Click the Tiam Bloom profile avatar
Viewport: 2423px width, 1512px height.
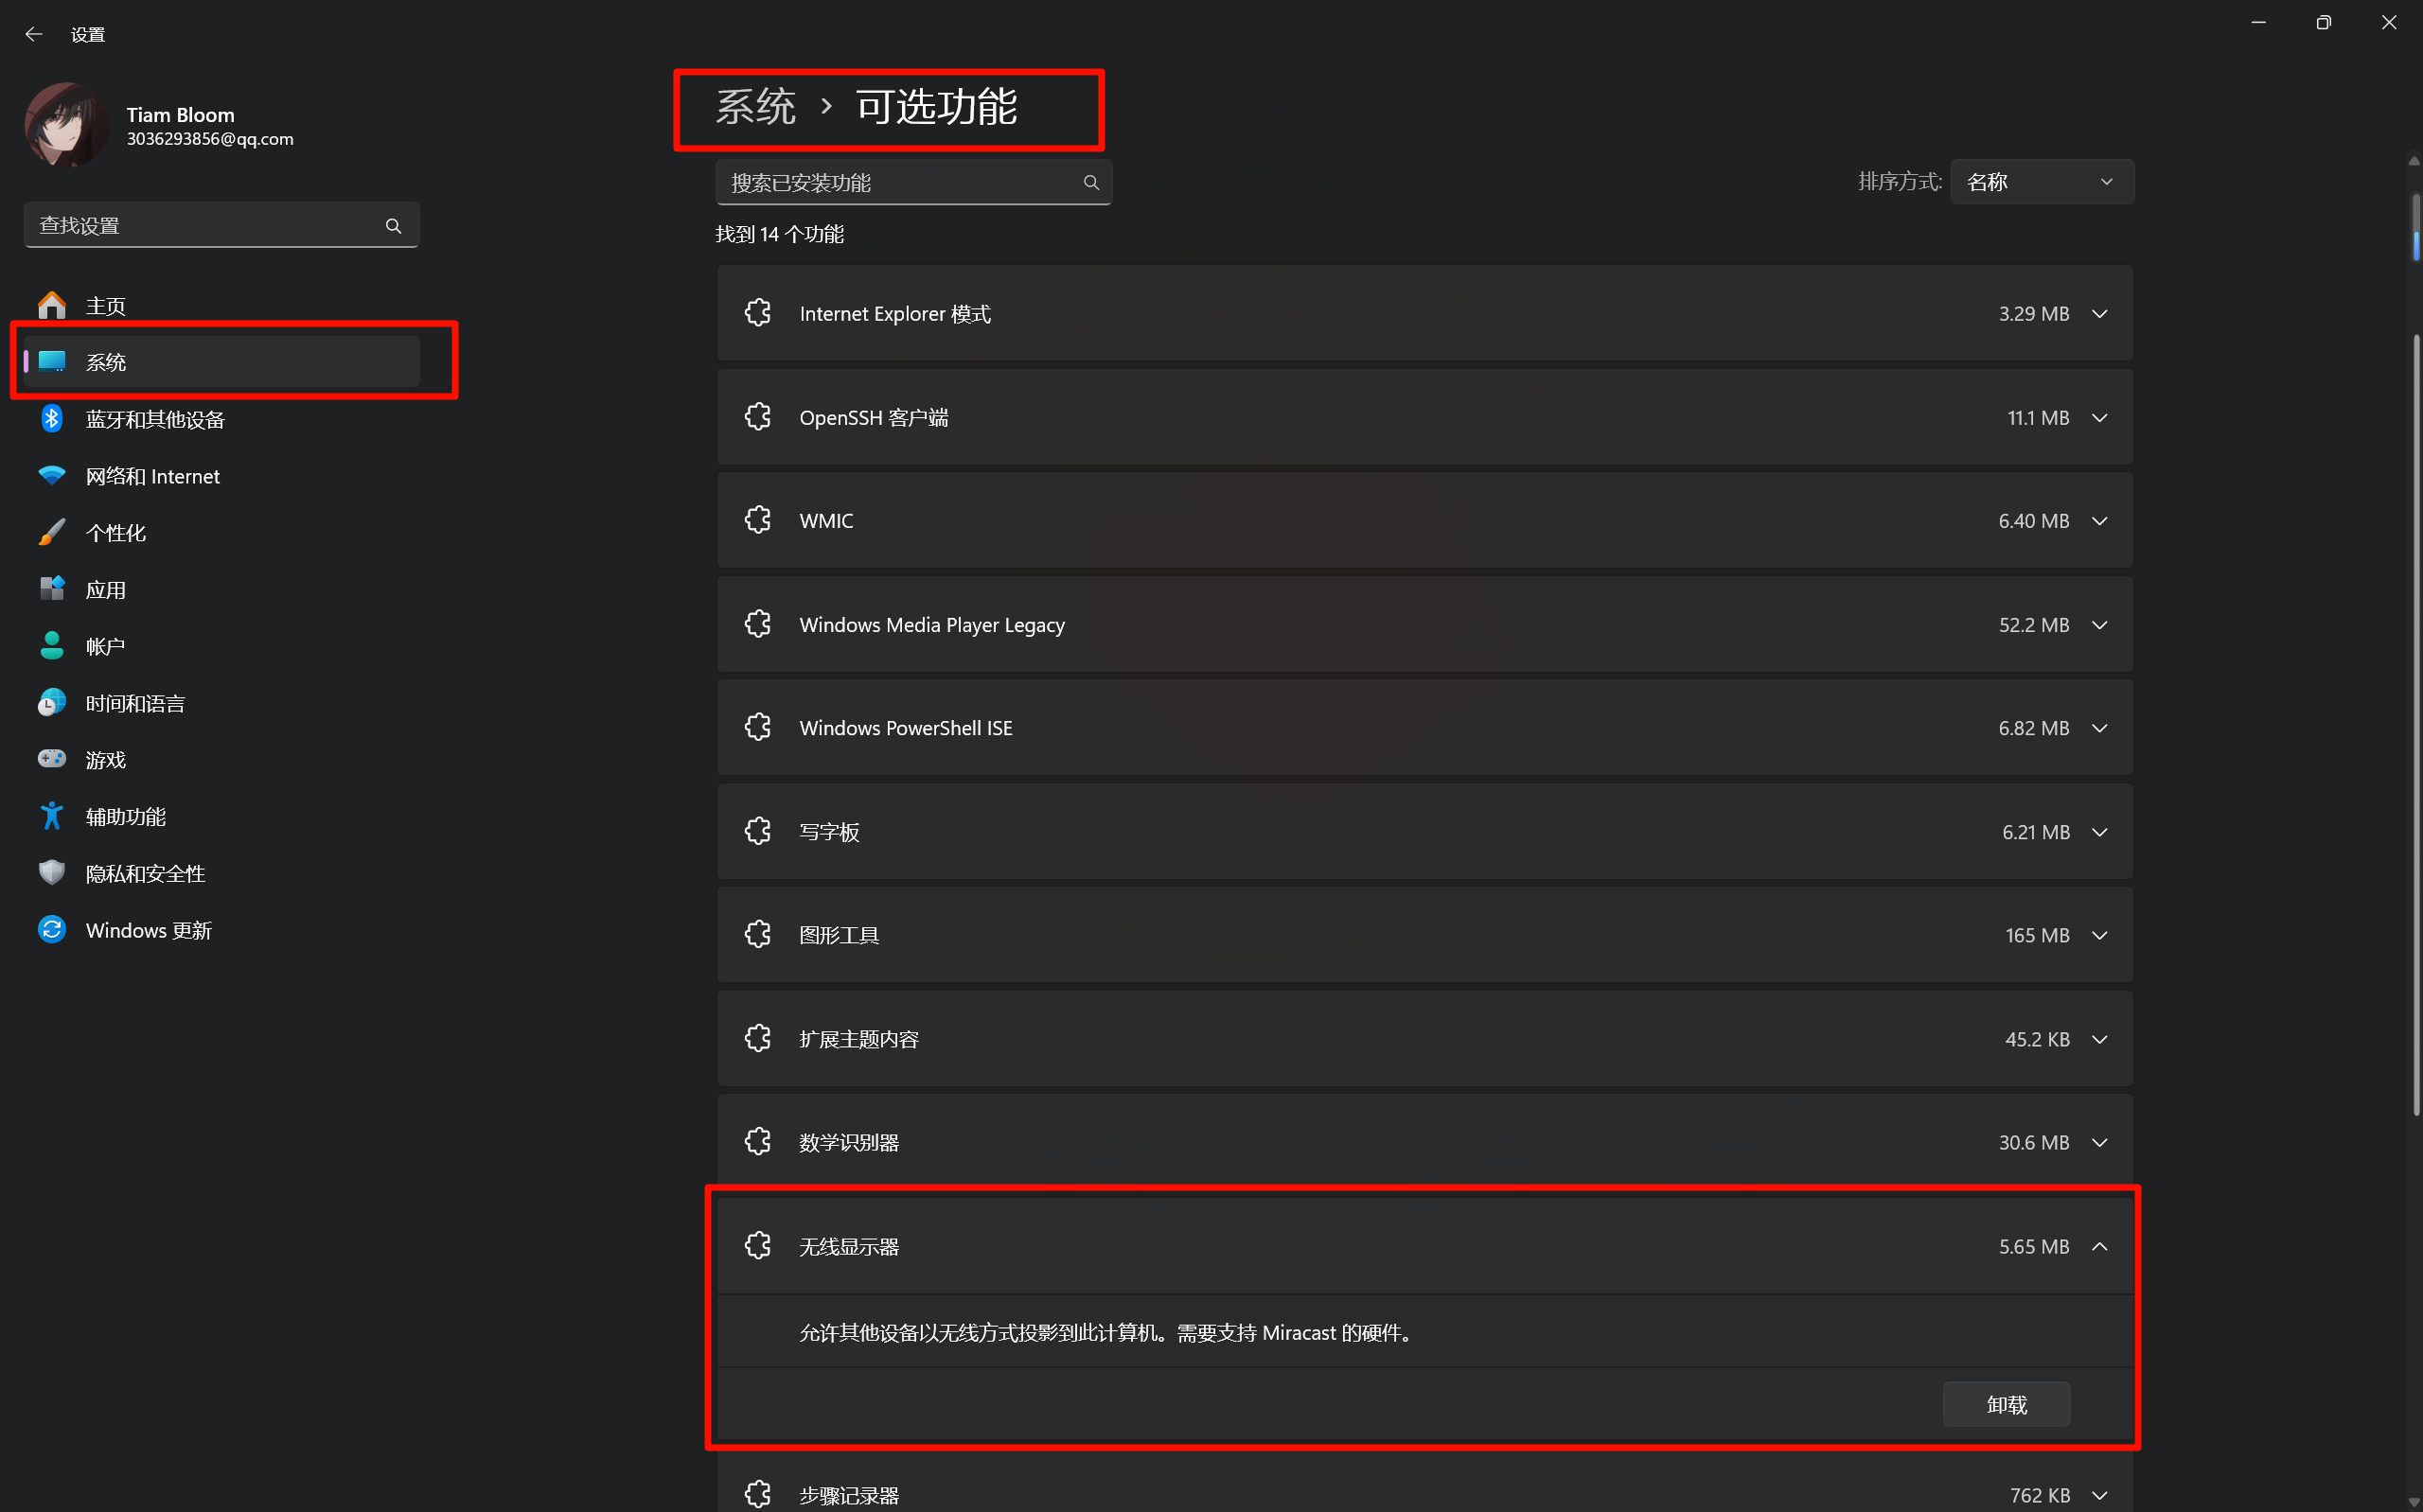pos(66,126)
